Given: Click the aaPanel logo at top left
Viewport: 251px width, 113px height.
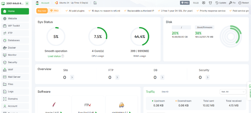Looking at the screenshot, I should tap(3, 3).
